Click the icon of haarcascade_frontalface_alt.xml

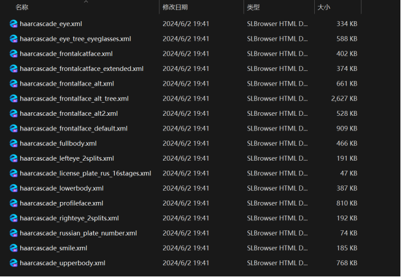coord(14,84)
